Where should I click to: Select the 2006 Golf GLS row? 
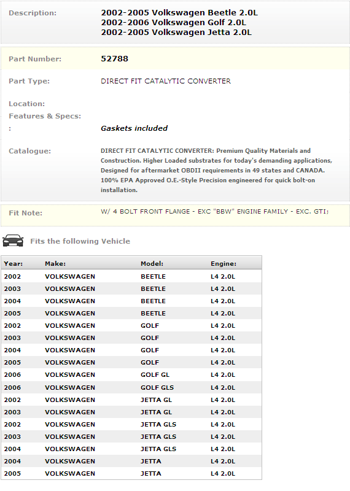click(131, 387)
